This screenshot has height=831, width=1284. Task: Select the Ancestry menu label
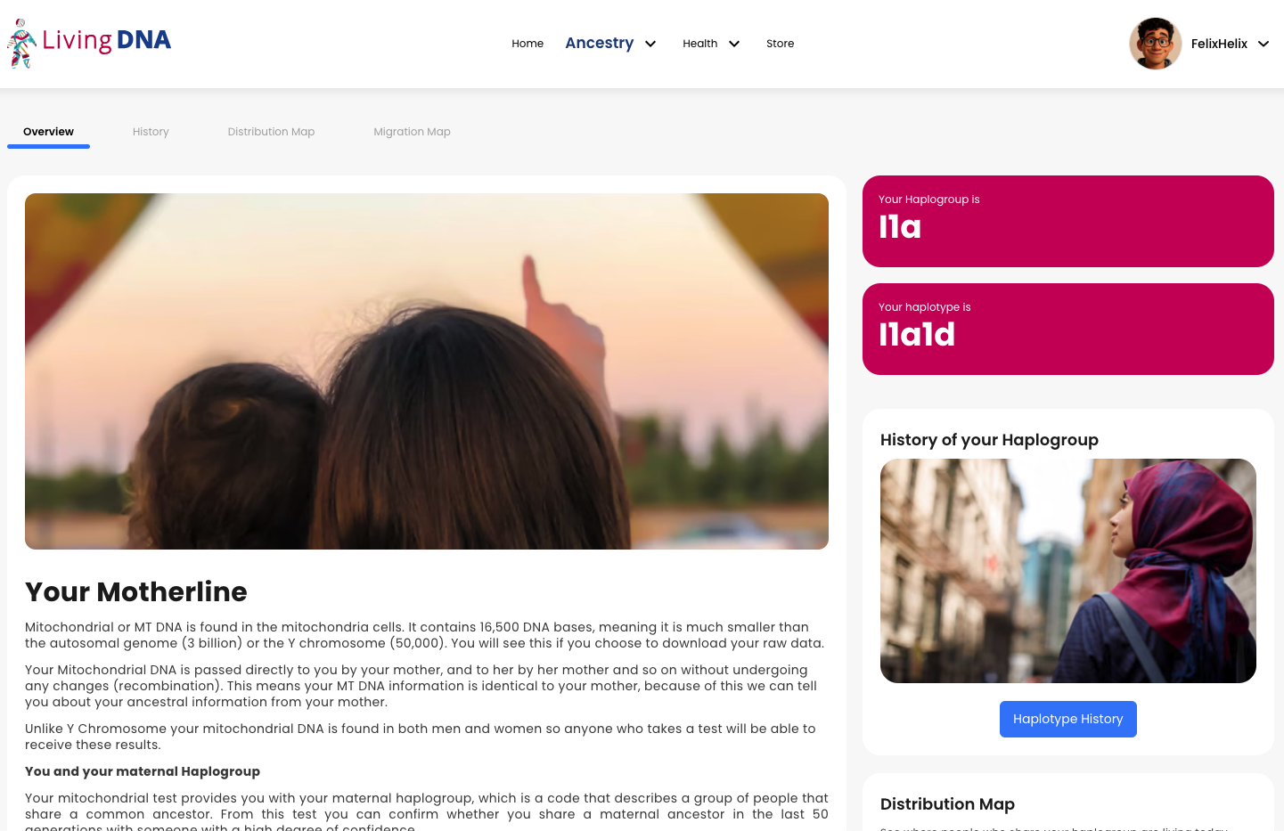coord(600,43)
